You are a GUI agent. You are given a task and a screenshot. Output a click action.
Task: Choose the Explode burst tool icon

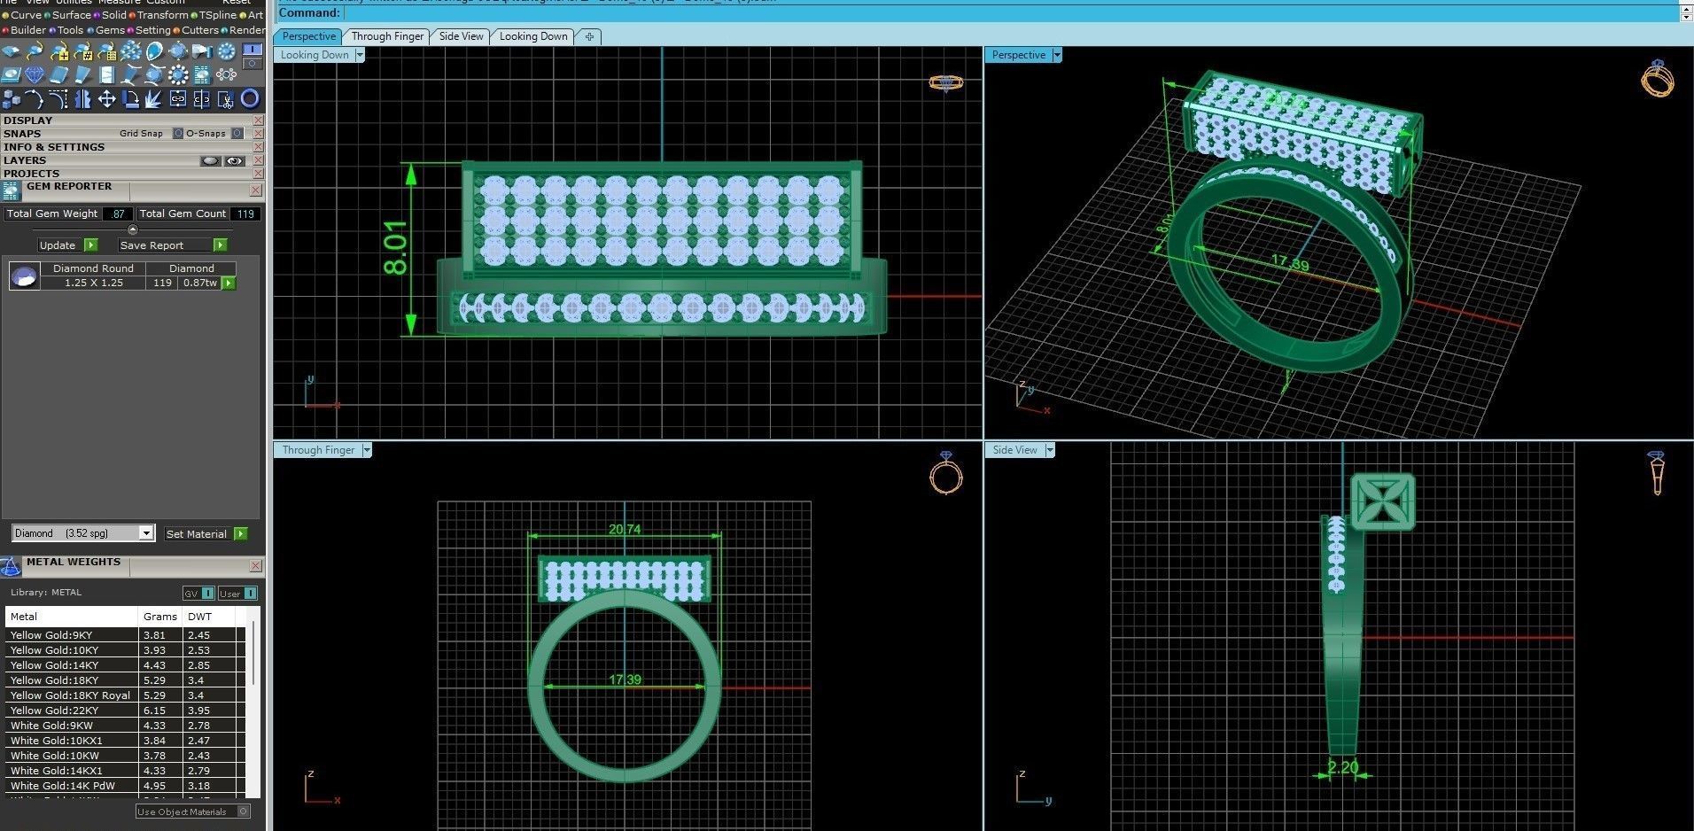(154, 98)
